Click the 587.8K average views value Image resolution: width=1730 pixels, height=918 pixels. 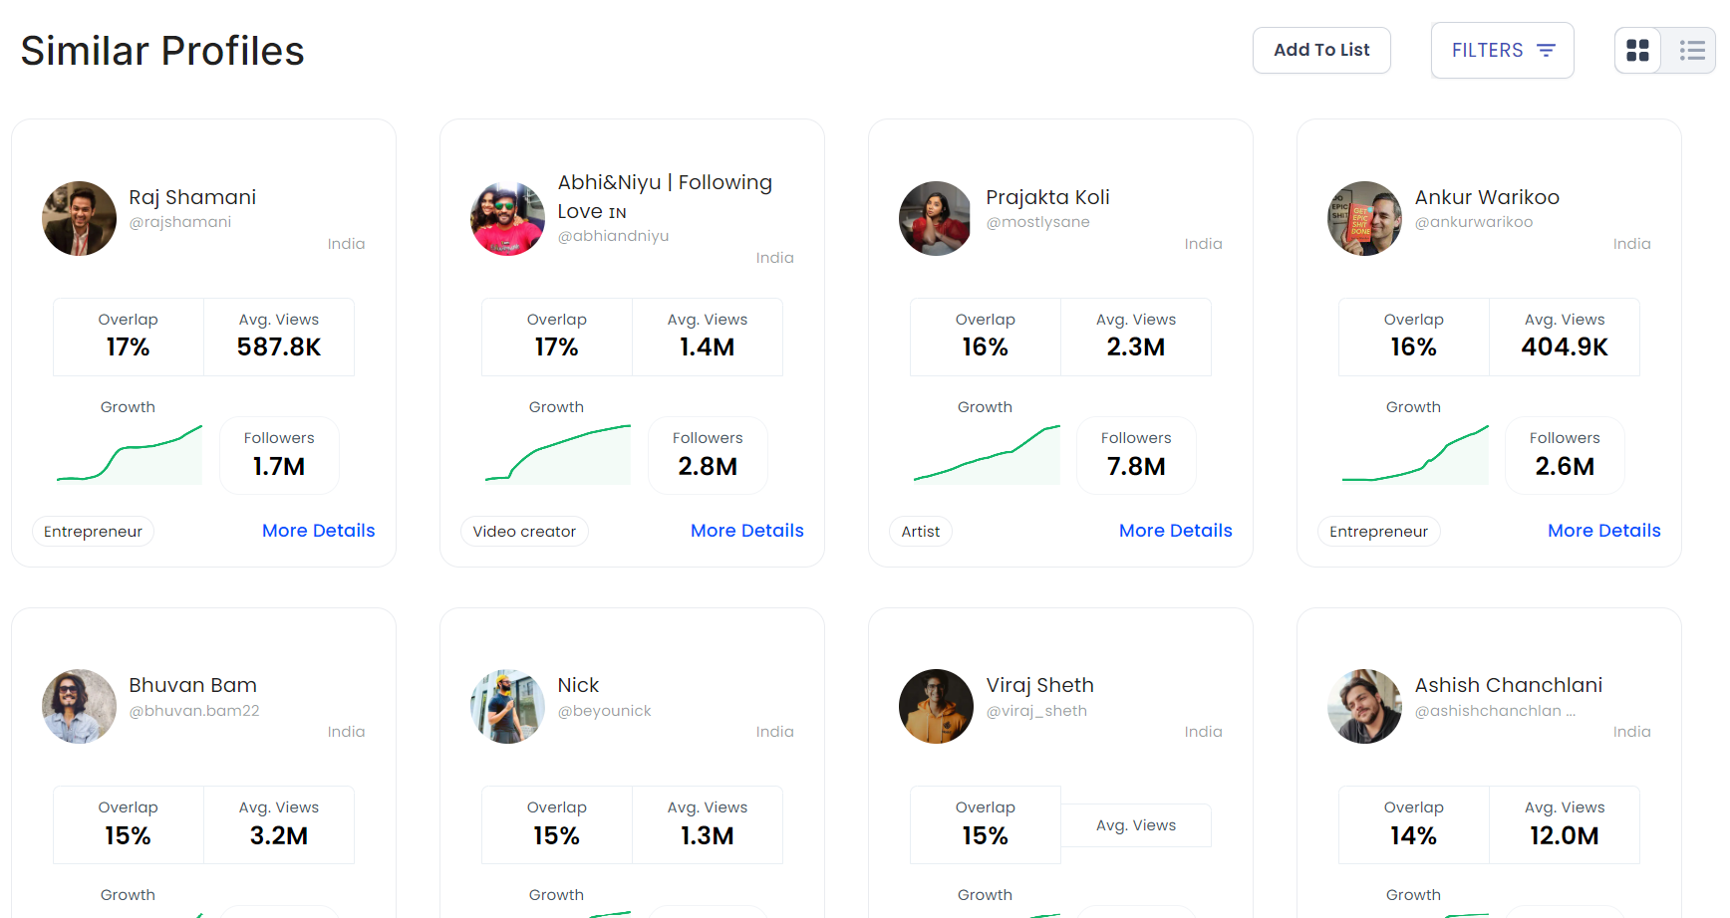(x=279, y=347)
